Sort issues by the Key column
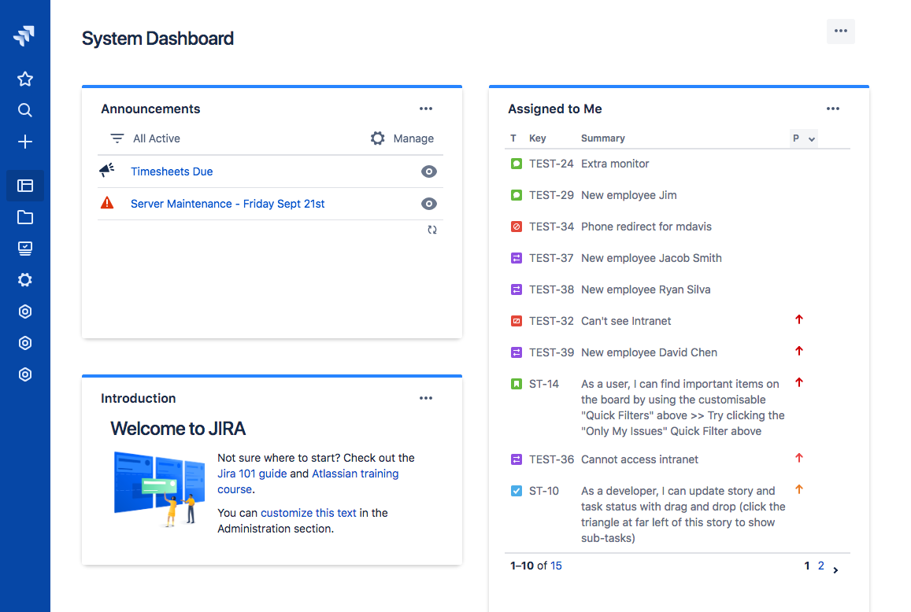911x612 pixels. [x=538, y=138]
